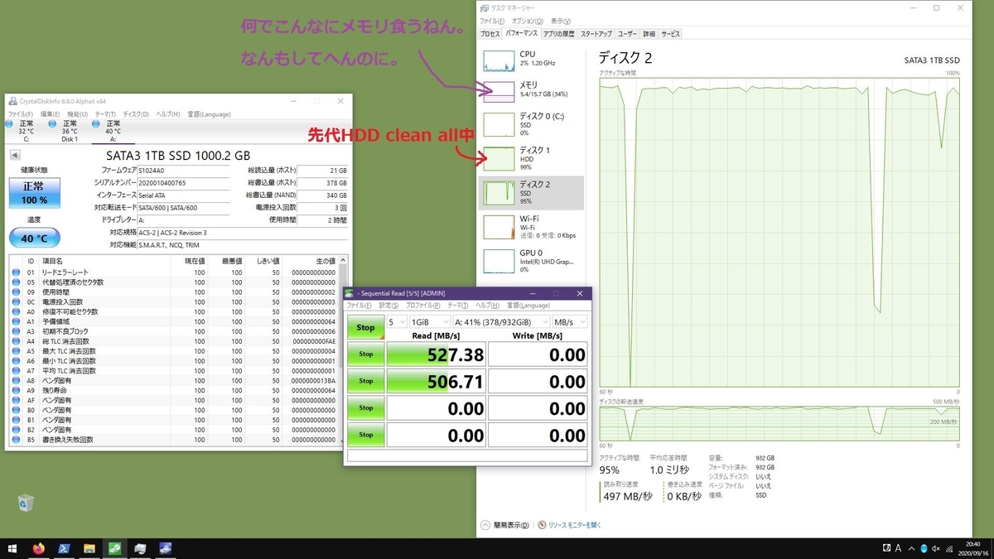Click the CrystalDiskMark title bar app icon

(x=350, y=293)
